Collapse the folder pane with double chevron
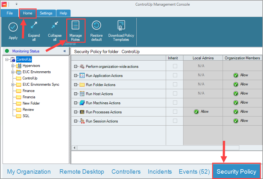This screenshot has width=263, height=179. click(x=65, y=51)
